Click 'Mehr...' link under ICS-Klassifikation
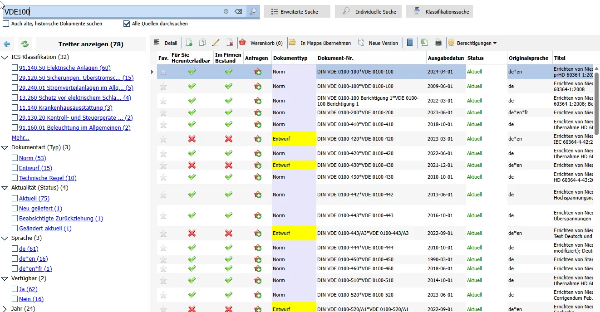 pyautogui.click(x=20, y=138)
